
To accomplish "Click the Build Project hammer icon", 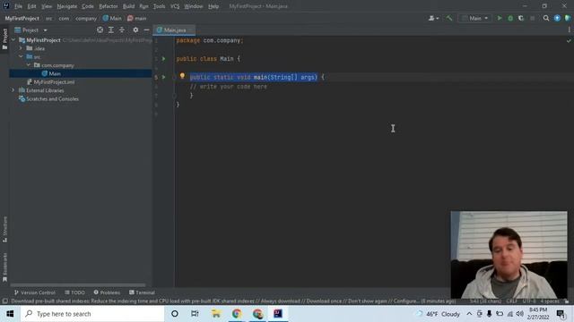I will (x=448, y=18).
